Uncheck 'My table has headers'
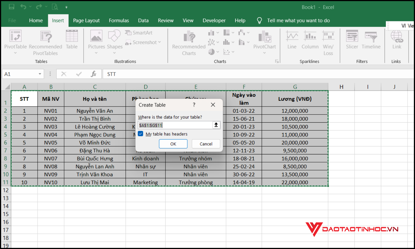This screenshot has width=415, height=249. tap(141, 134)
